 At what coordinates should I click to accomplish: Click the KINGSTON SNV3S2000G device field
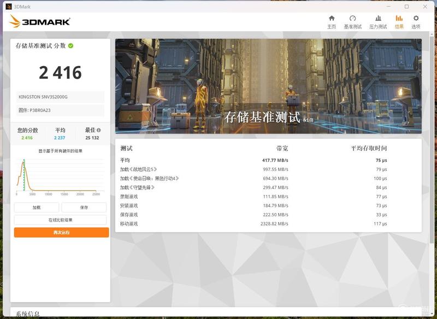(x=60, y=97)
